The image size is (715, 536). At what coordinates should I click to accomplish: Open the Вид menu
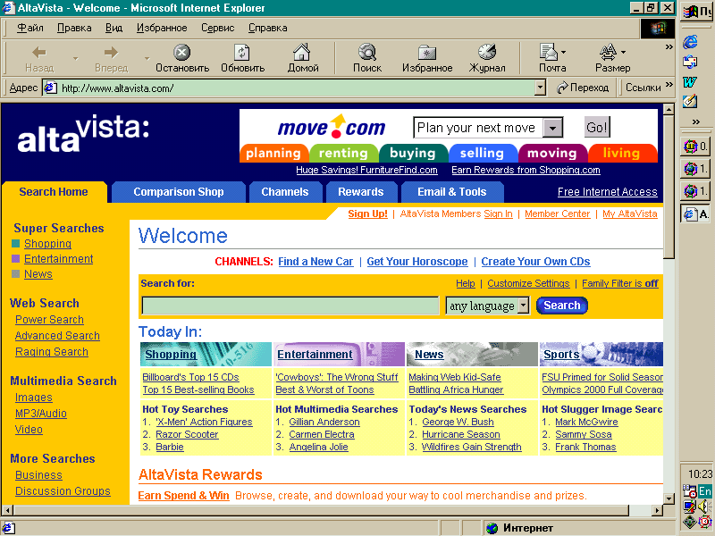click(114, 28)
